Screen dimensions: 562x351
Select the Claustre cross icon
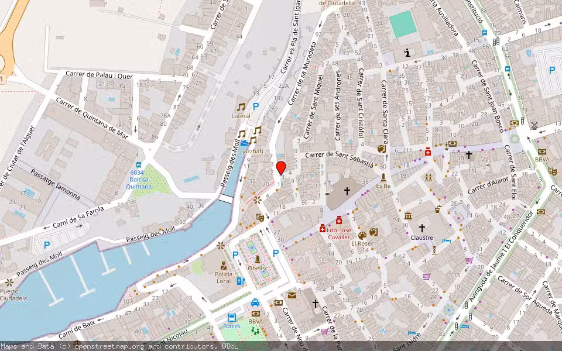tap(422, 228)
